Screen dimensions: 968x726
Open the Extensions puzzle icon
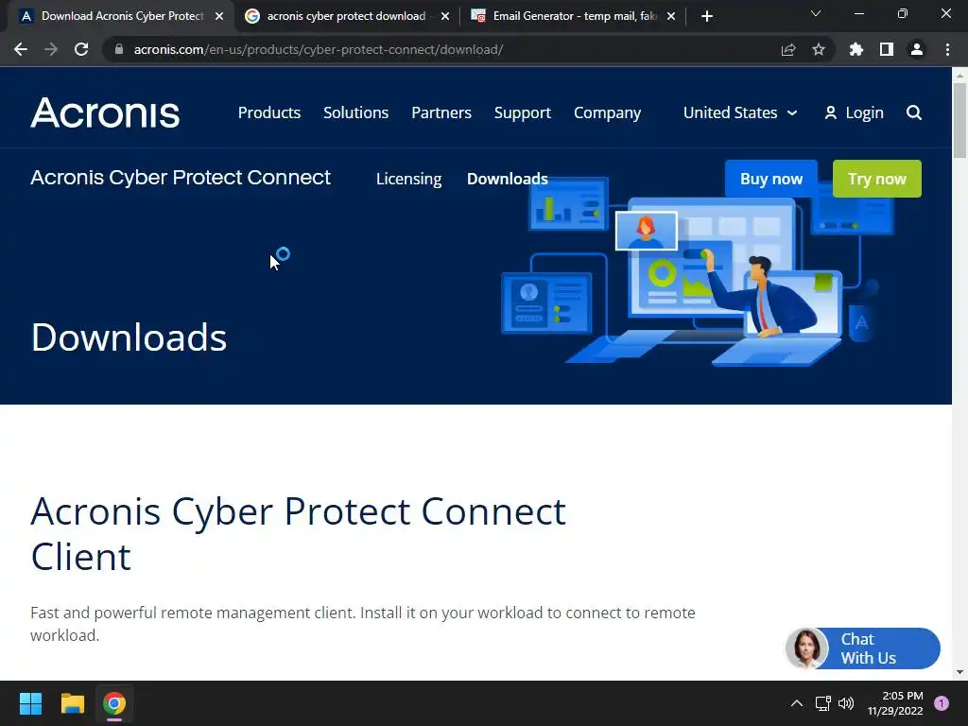coord(856,49)
